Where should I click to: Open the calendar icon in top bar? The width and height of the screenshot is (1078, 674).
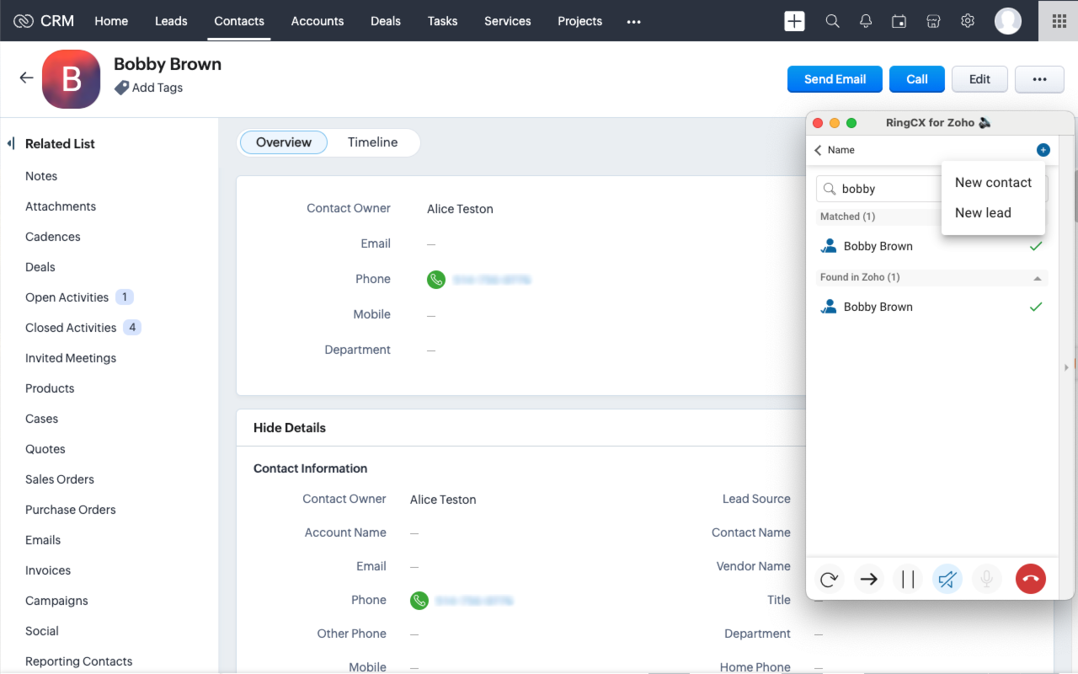[x=899, y=21]
